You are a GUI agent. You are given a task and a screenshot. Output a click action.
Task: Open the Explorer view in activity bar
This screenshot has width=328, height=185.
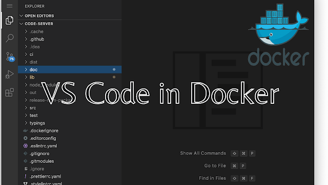(x=9, y=20)
